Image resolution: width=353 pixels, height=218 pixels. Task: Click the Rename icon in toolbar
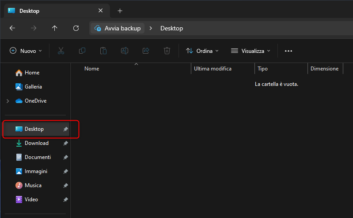point(125,51)
